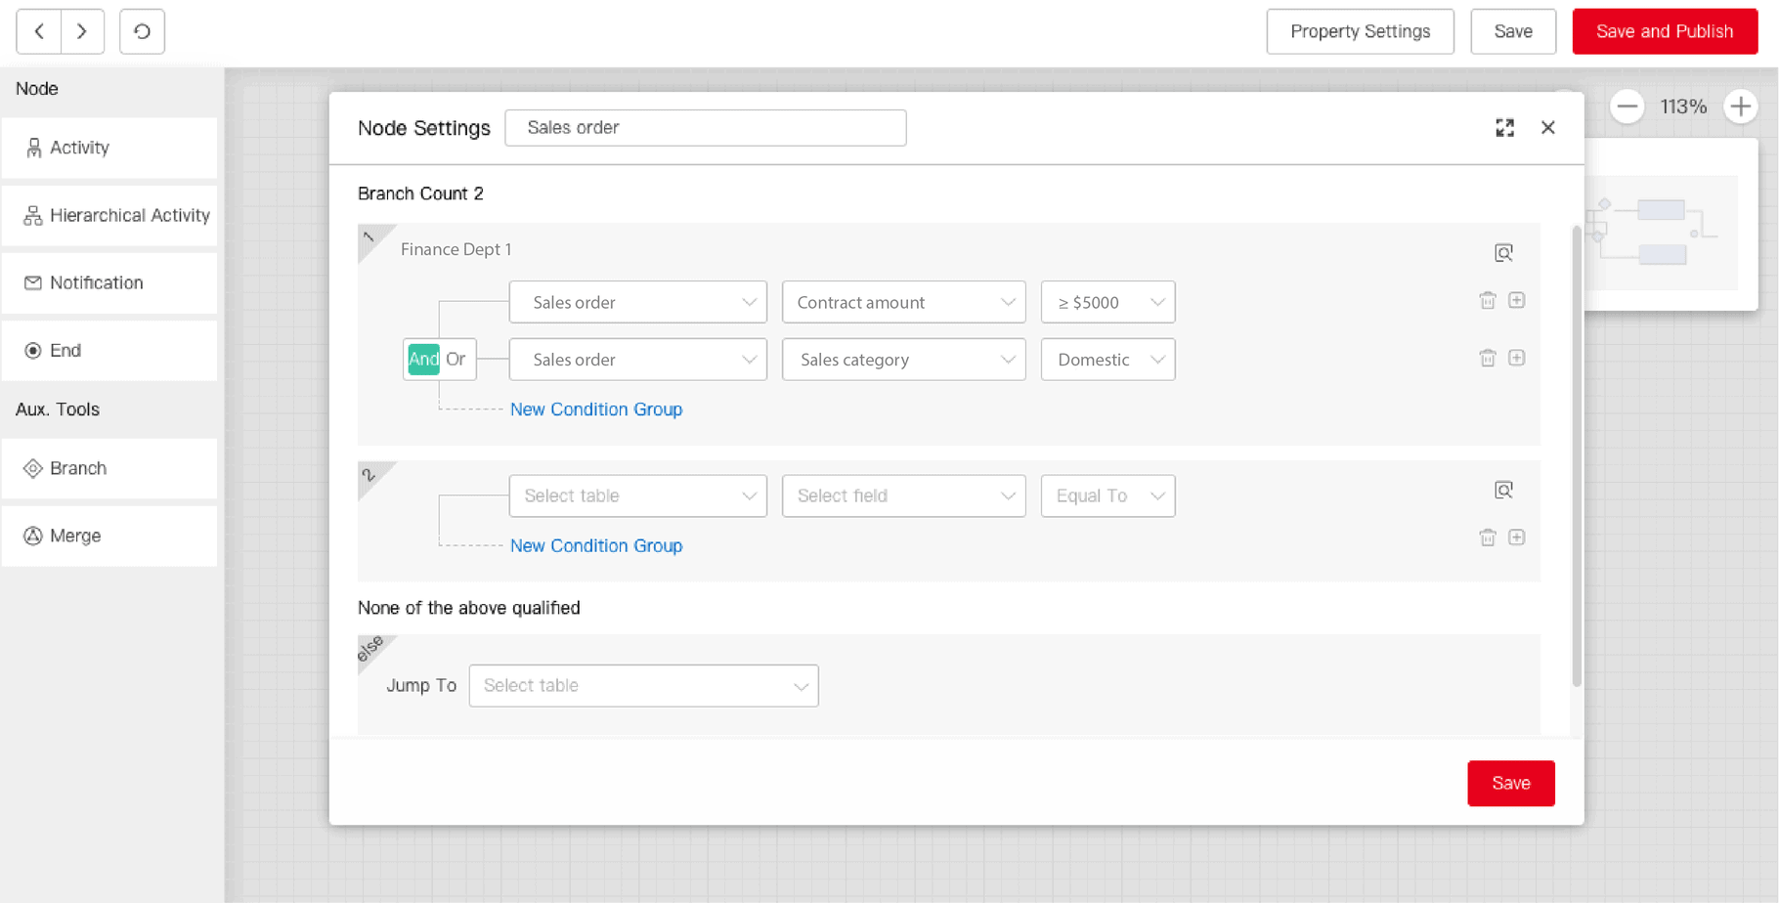Open the Select table dropdown in branch 2
The width and height of the screenshot is (1779, 903).
[637, 495]
